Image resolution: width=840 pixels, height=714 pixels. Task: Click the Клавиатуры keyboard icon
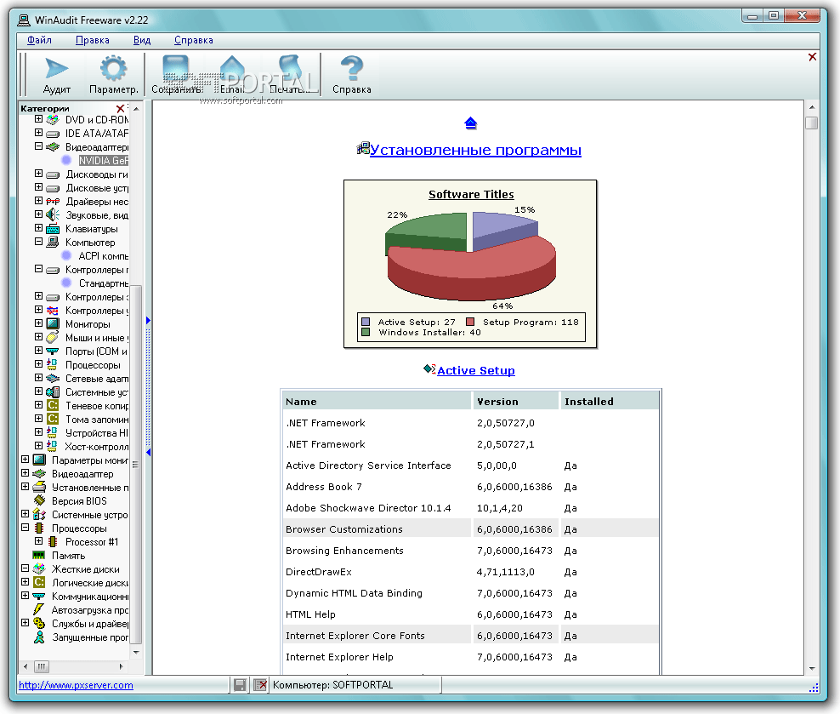[53, 229]
